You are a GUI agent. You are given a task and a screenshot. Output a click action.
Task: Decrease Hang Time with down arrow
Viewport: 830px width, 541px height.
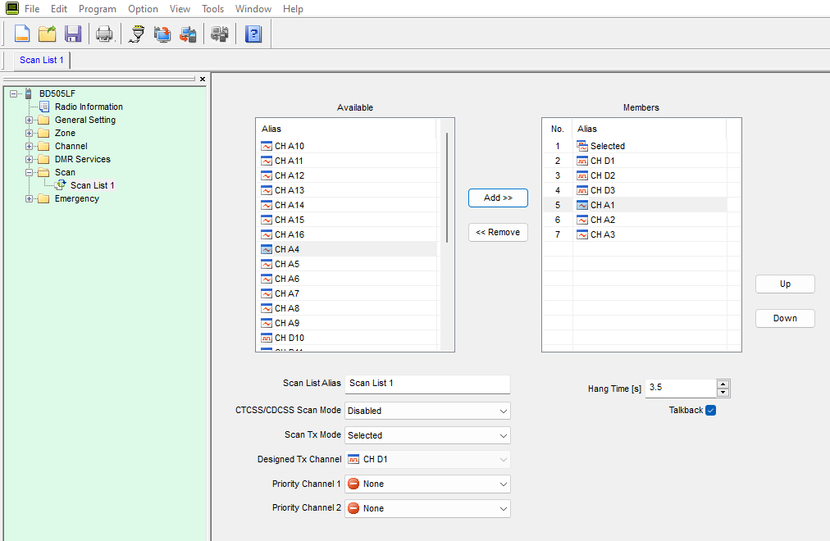(x=723, y=393)
